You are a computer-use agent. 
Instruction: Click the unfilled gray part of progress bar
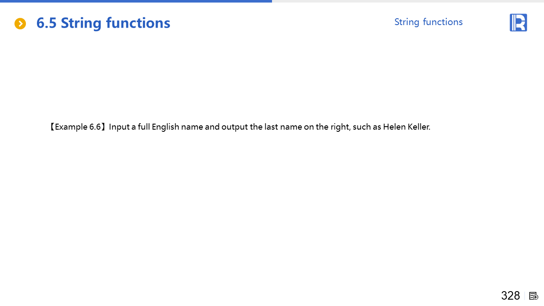pyautogui.click(x=408, y=1)
